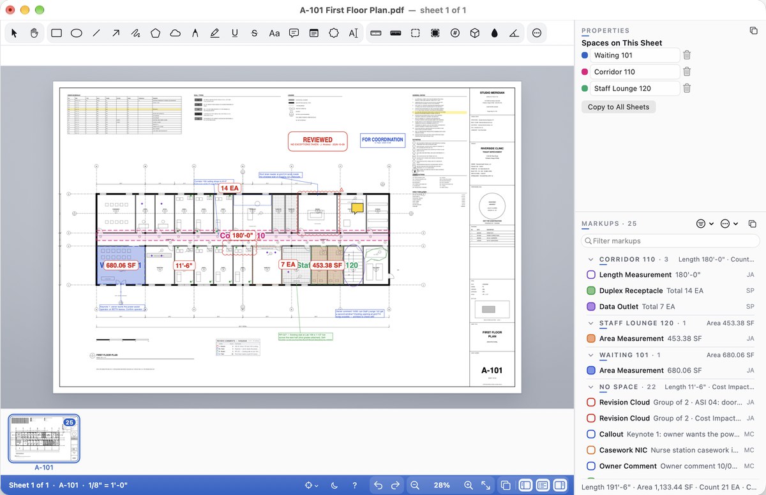Zoom out of the sheet
This screenshot has height=495, width=766.
click(x=415, y=485)
